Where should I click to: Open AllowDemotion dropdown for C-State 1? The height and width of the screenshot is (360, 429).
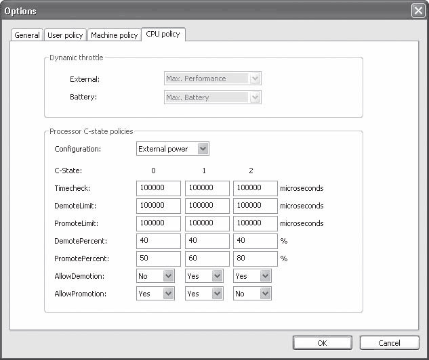tap(204, 276)
